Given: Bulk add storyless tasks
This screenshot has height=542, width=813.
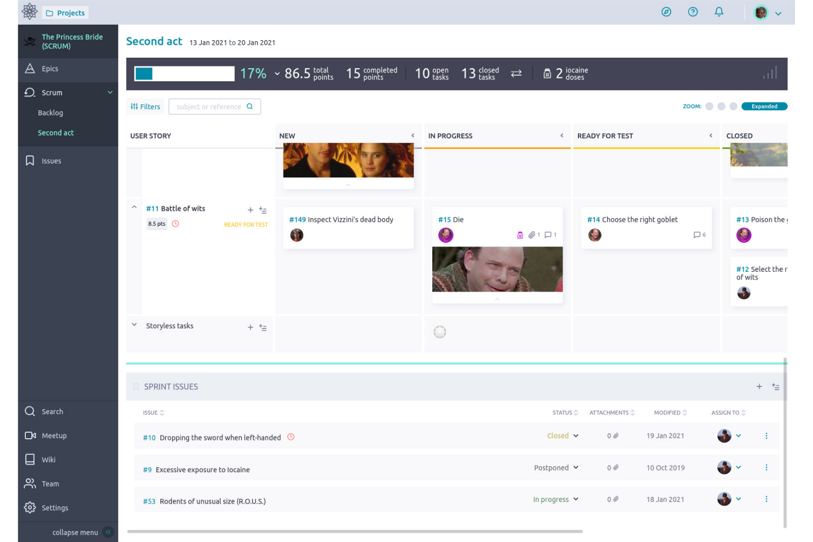Looking at the screenshot, I should click(263, 327).
